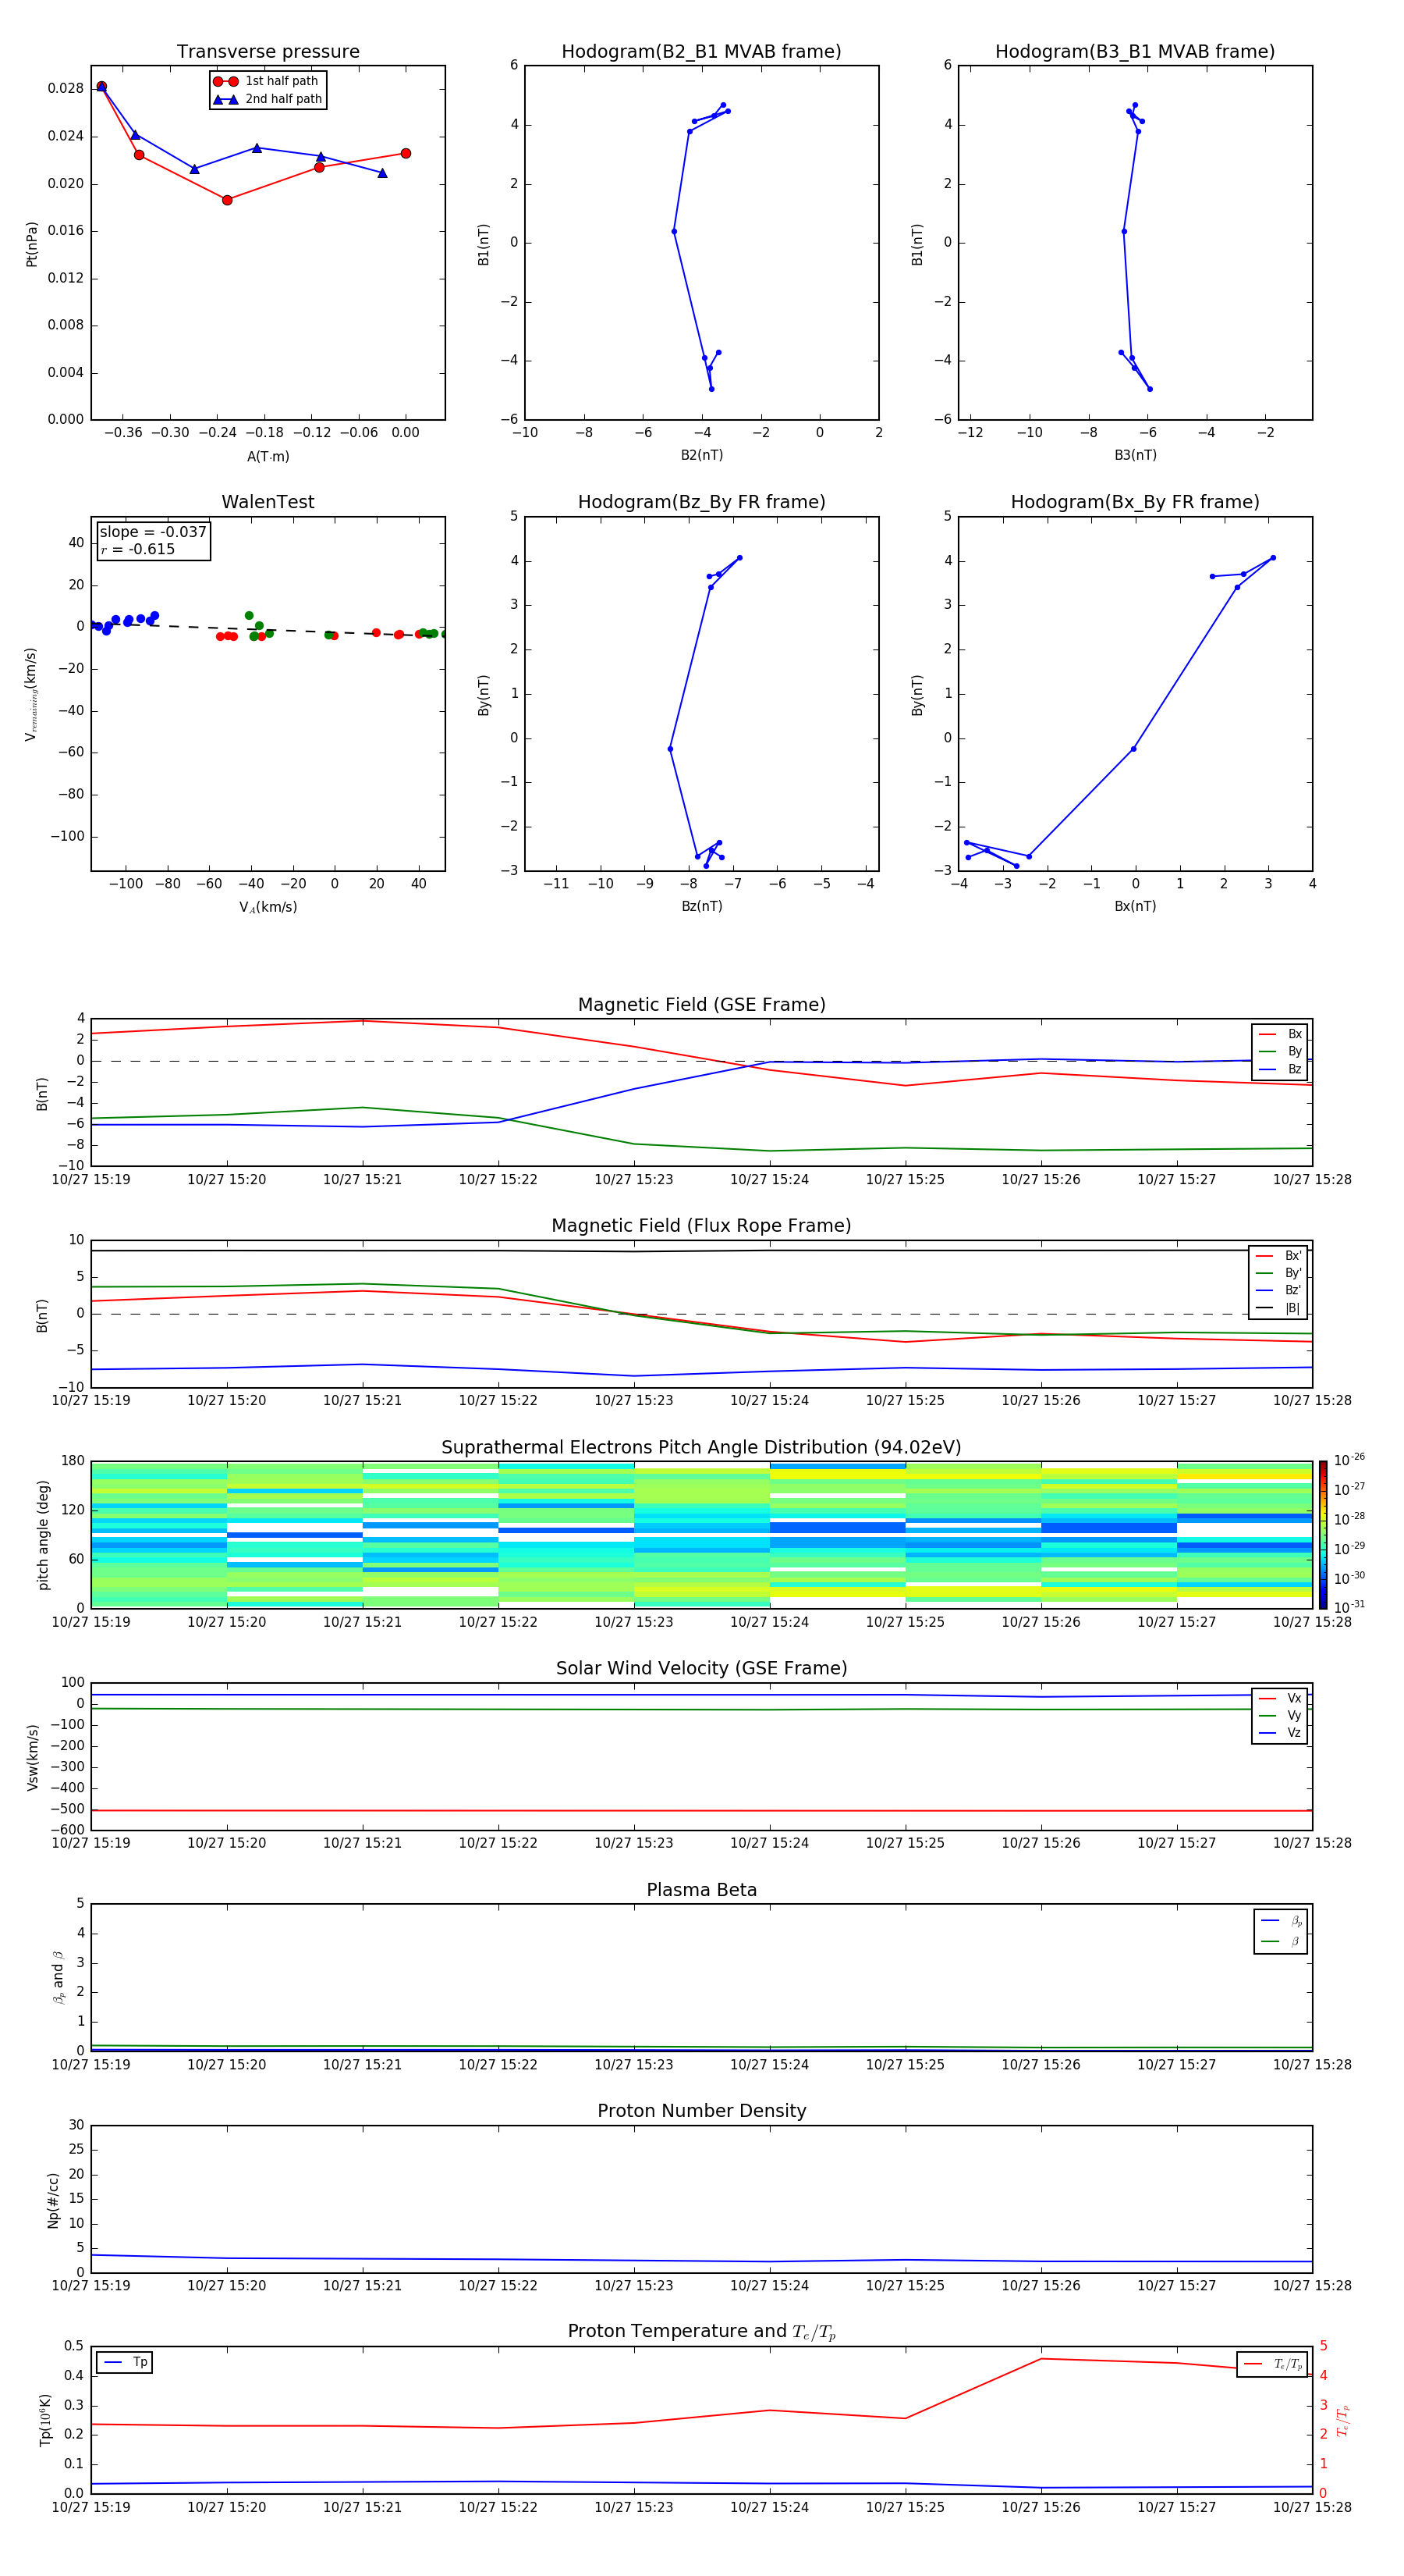
Task: Click the 'Proton Number Density' title
Action: 701,2111
